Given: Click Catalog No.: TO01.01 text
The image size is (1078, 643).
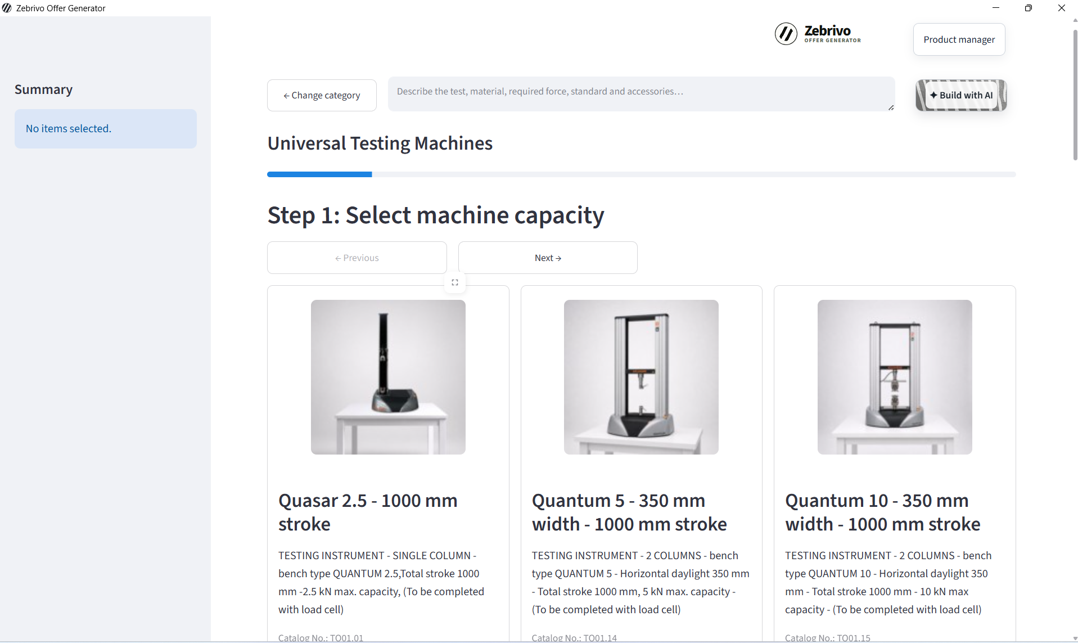Looking at the screenshot, I should (x=321, y=637).
